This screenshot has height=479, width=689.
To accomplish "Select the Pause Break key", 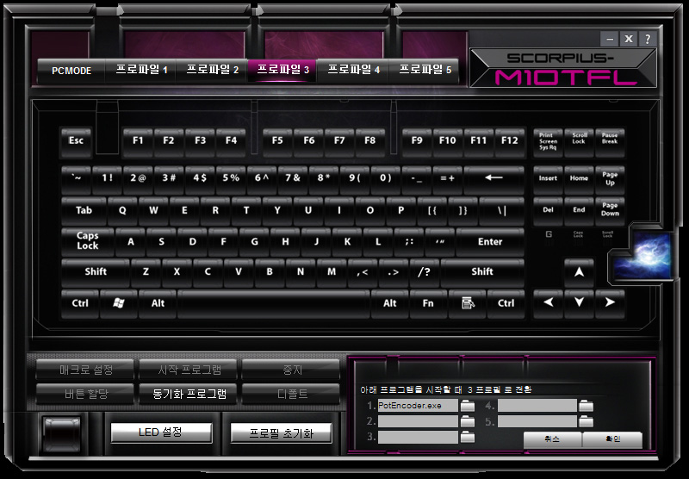I will 610,141.
